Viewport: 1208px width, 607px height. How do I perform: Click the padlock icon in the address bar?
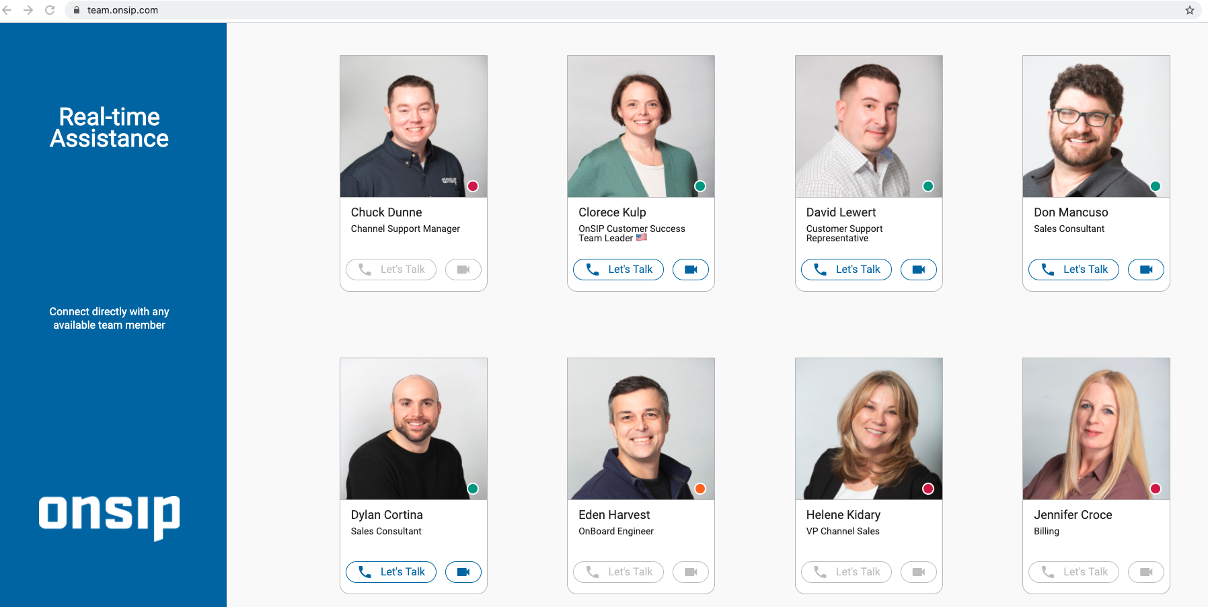click(76, 10)
